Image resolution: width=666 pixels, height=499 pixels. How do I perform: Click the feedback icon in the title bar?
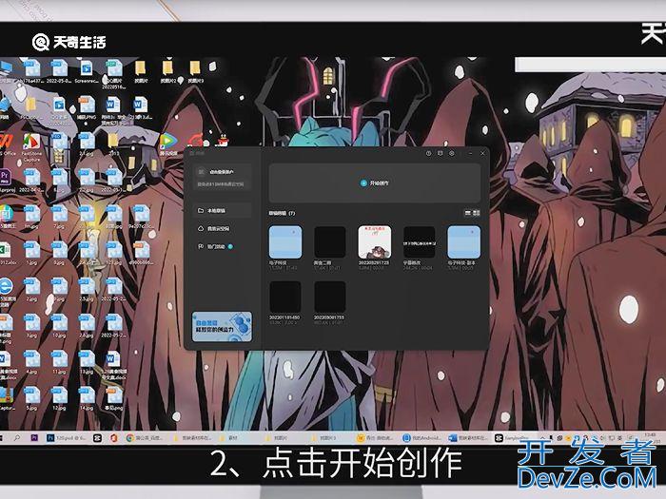click(440, 153)
